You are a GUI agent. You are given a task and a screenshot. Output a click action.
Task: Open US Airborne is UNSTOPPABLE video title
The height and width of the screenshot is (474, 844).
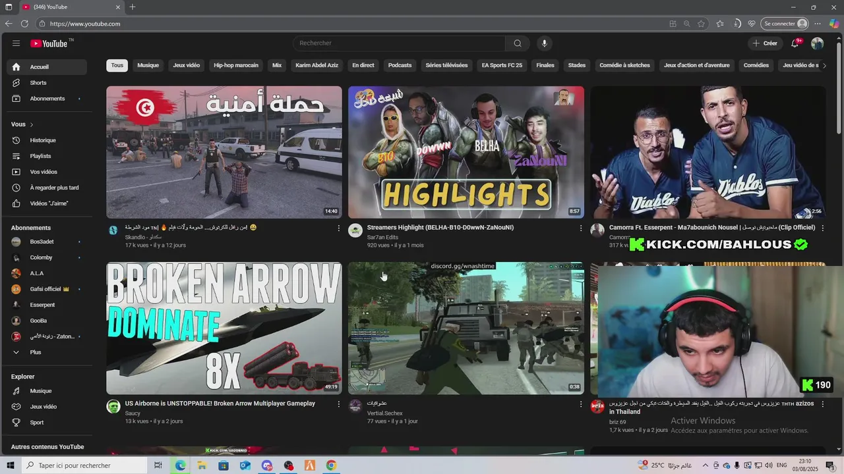coord(220,404)
